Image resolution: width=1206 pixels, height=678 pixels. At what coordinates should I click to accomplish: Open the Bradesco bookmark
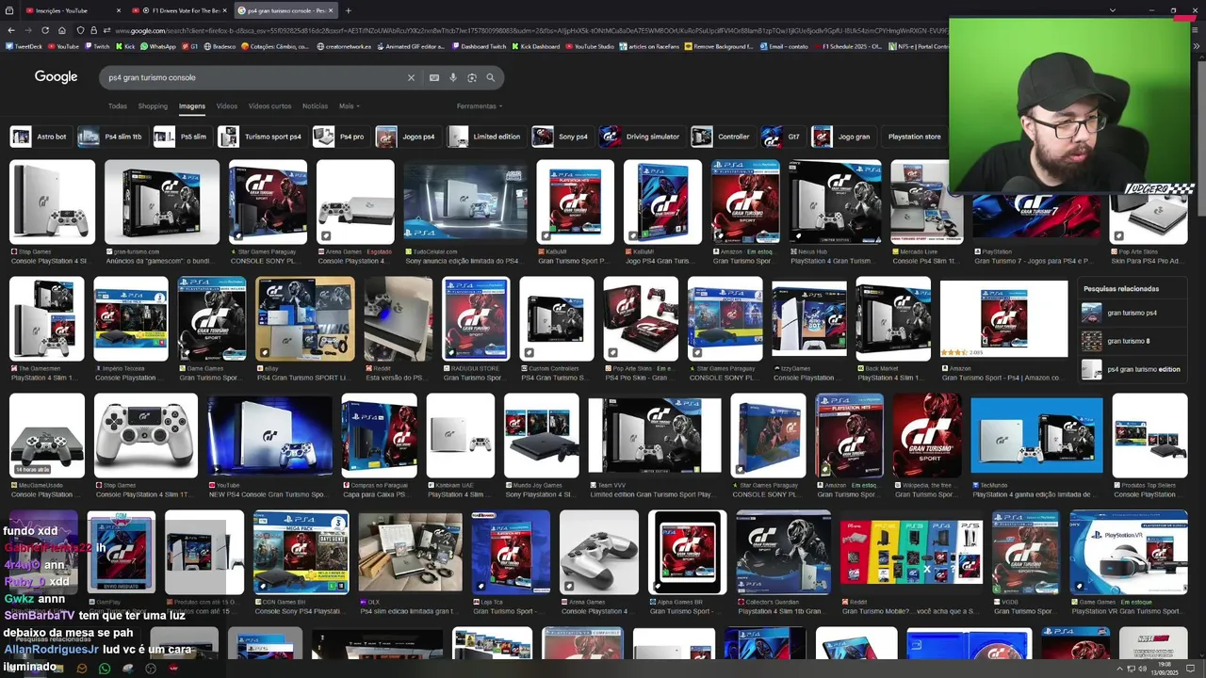pos(220,46)
